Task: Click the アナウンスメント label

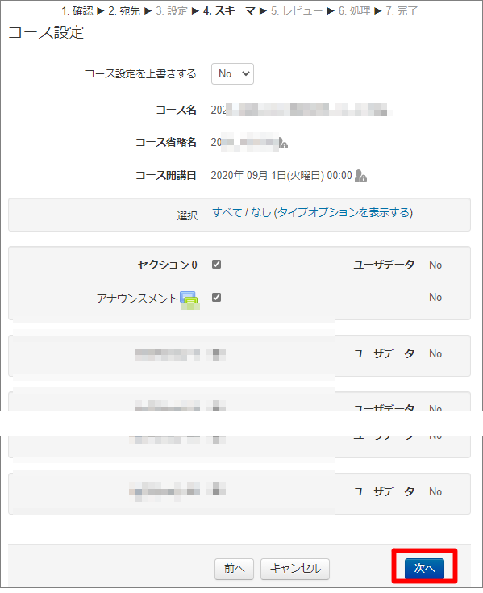Action: pyautogui.click(x=137, y=299)
